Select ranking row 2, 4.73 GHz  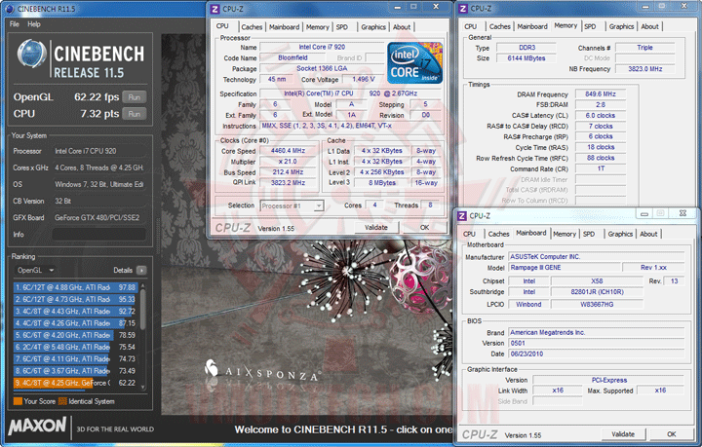tap(75, 299)
